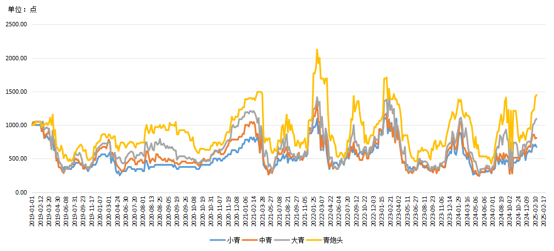The width and height of the screenshot is (554, 251).
Task: Click the 2000.00 y-axis label
Action: pos(16,58)
